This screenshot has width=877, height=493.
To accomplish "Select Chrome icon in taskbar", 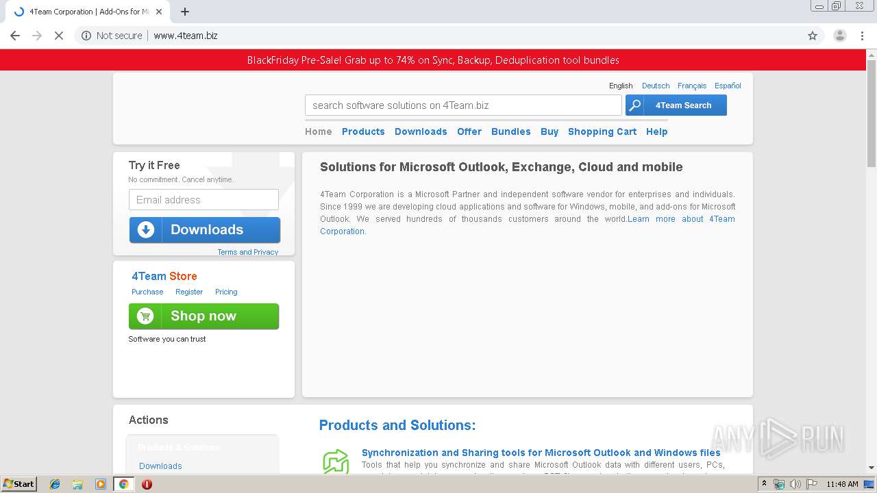I will (123, 484).
